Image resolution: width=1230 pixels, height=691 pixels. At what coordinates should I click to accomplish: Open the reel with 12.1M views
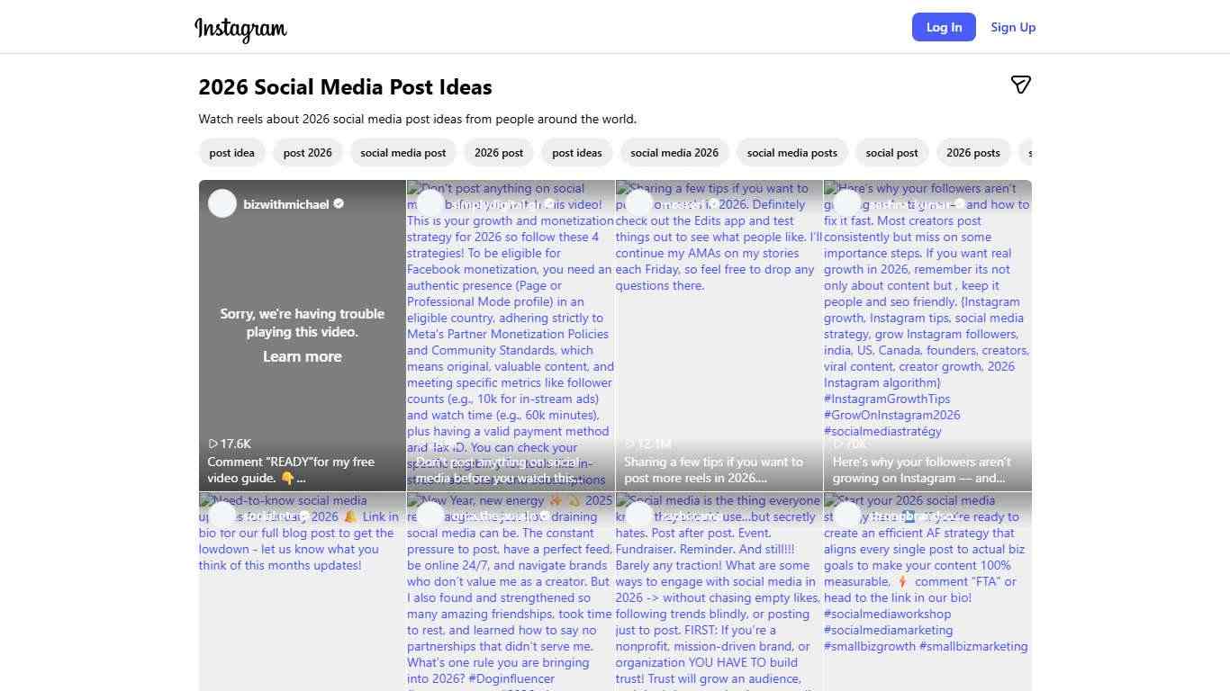(x=718, y=336)
